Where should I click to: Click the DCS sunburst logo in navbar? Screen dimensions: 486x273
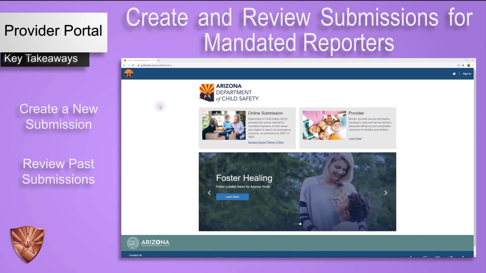click(x=129, y=74)
